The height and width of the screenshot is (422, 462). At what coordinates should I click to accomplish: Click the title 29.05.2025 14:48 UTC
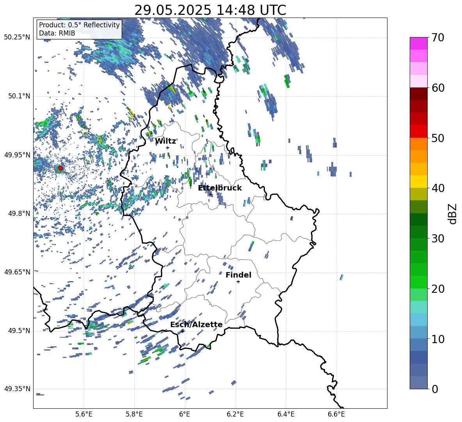(210, 10)
